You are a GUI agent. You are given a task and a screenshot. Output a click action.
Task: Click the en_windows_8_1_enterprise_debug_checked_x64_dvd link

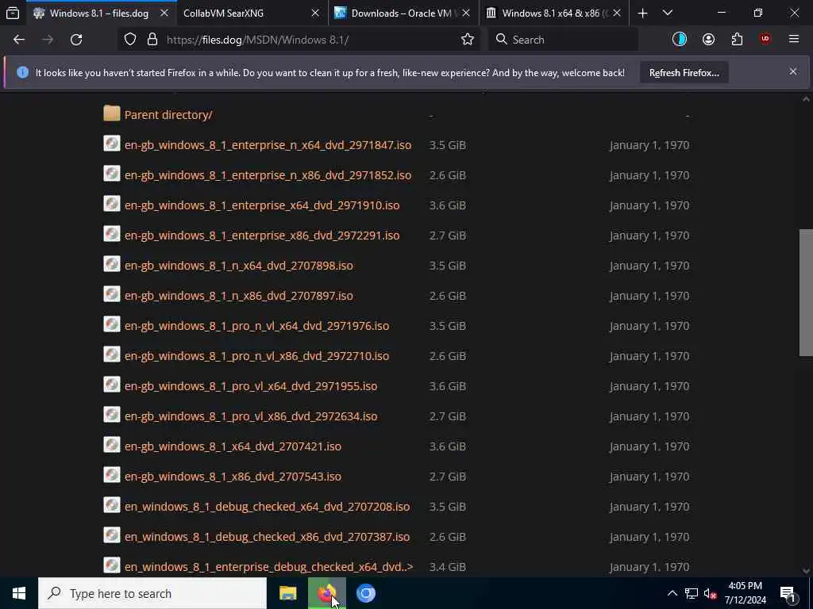[x=268, y=567]
